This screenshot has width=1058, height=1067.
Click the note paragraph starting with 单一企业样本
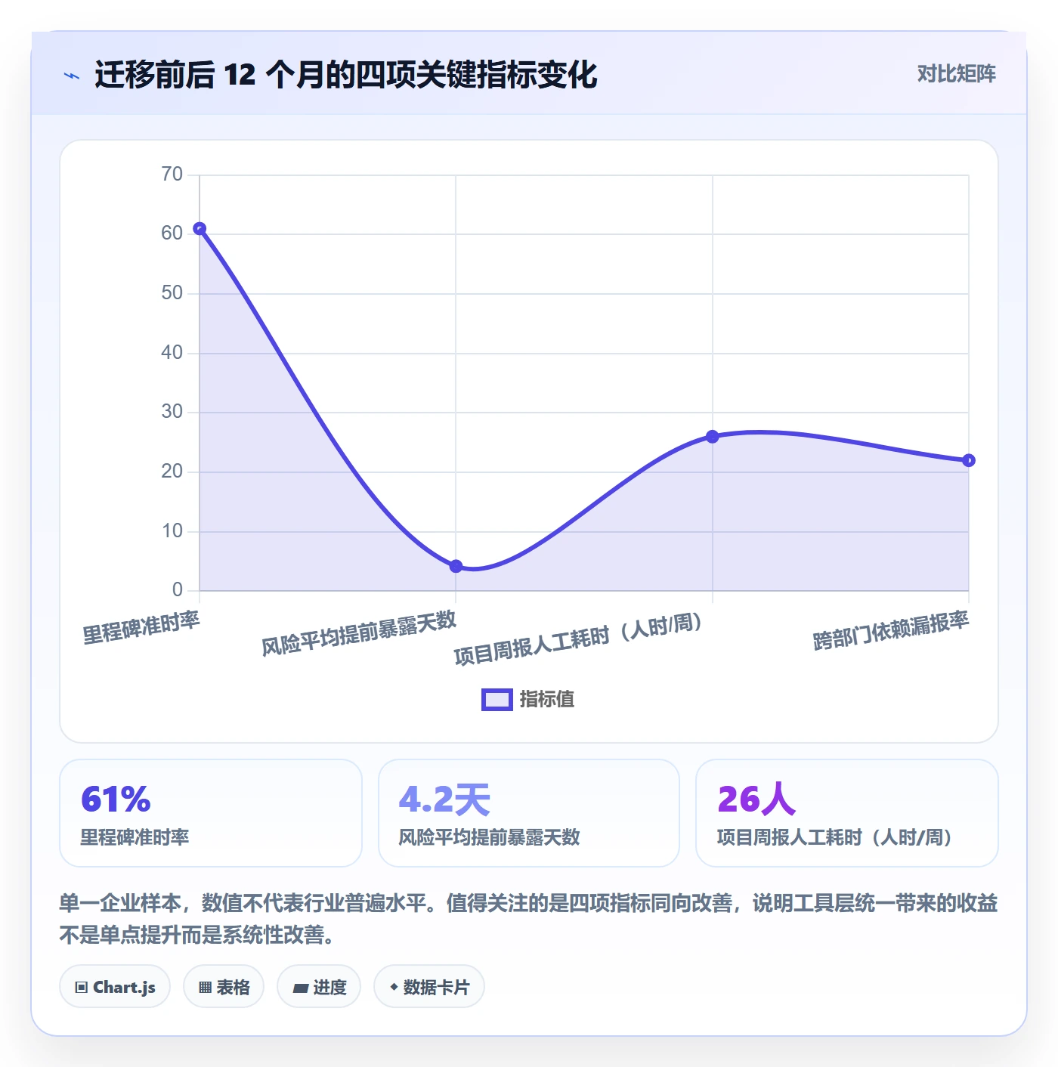[529, 919]
